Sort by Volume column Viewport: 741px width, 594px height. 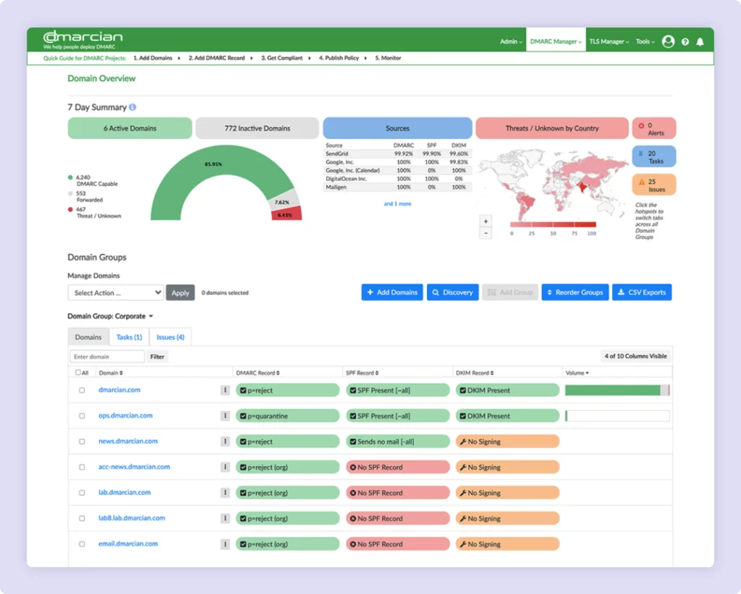pos(577,373)
